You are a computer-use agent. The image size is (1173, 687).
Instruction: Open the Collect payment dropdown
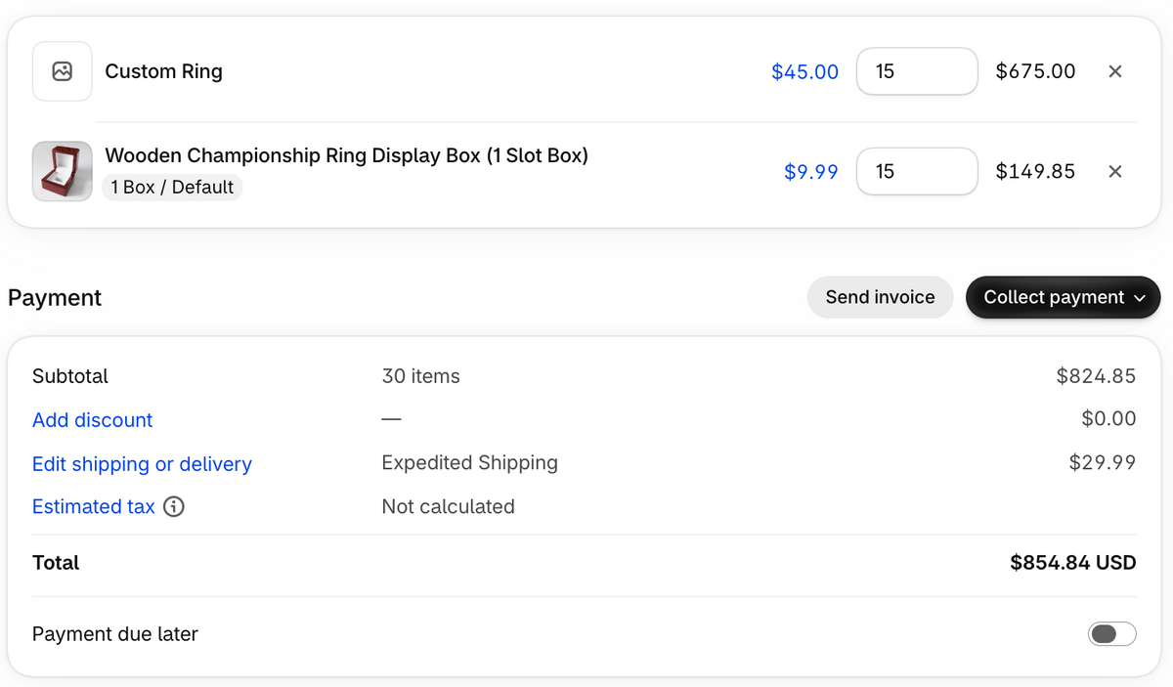coord(1063,297)
